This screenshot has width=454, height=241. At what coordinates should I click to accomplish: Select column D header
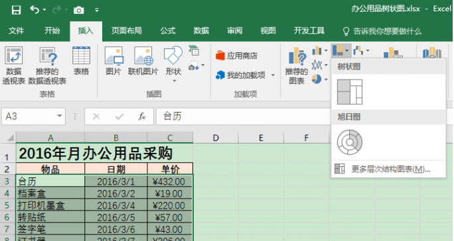pyautogui.click(x=216, y=138)
